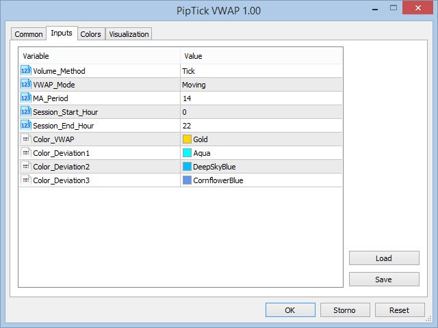Select the Session_Start_Hour variable name
This screenshot has width=438, height=328.
pyautogui.click(x=66, y=112)
